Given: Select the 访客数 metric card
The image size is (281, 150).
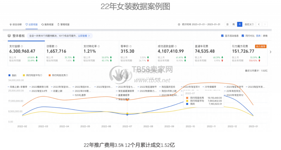Looking at the screenshot, I should click(x=63, y=53).
